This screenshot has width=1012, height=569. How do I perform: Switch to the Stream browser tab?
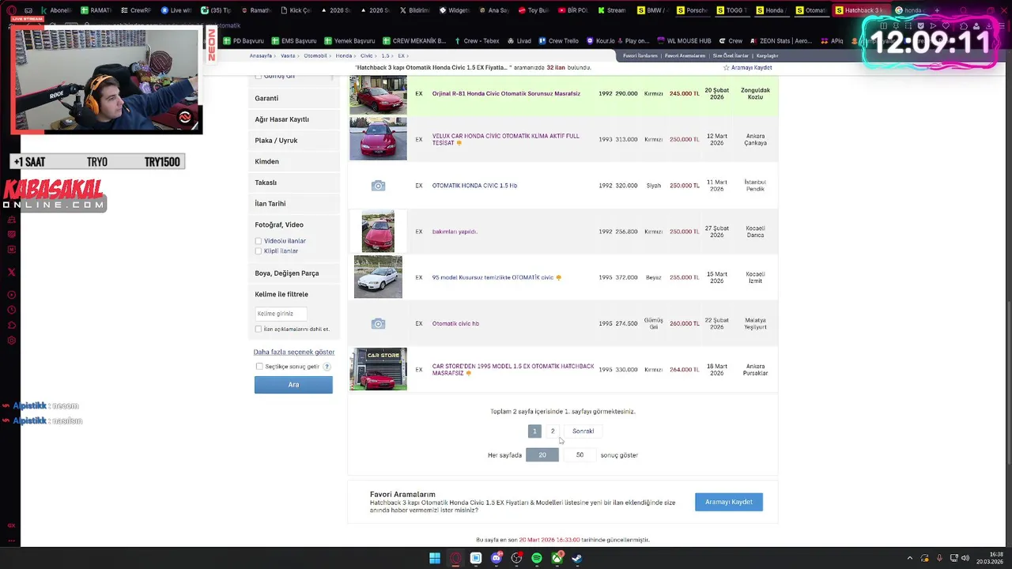[x=612, y=10]
